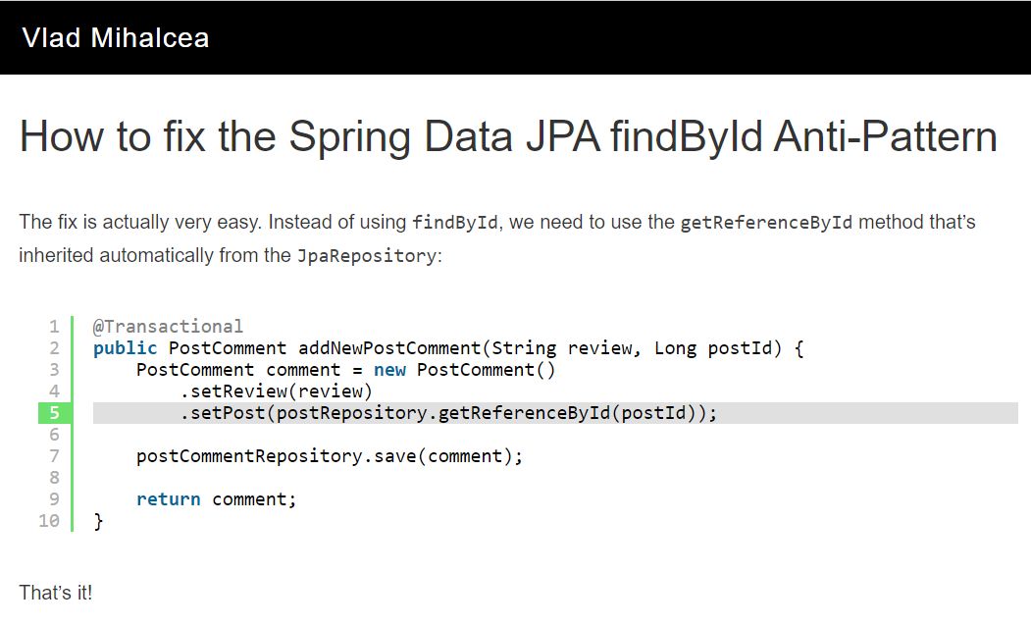Select the inline findById code text

coord(455,223)
